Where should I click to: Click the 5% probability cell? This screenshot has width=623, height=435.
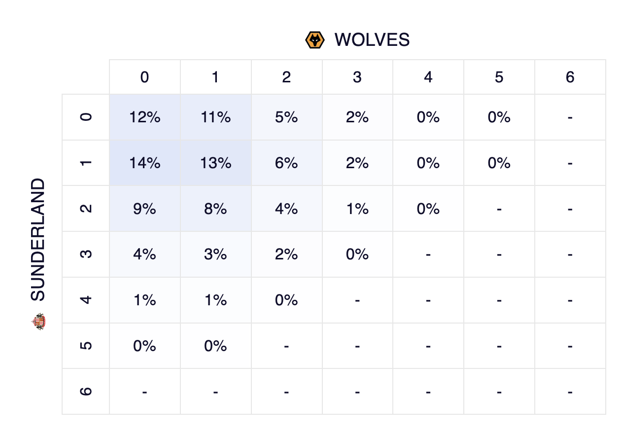click(x=286, y=117)
